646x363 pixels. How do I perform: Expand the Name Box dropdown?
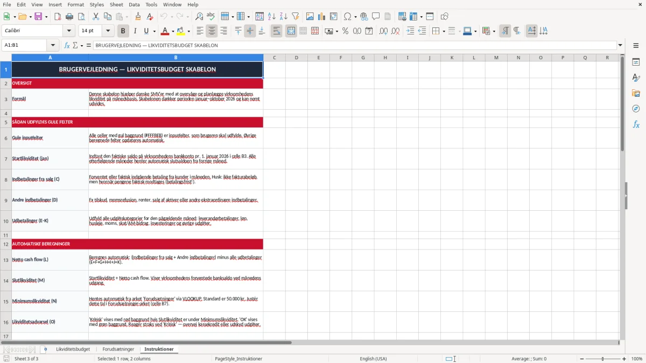(x=53, y=45)
